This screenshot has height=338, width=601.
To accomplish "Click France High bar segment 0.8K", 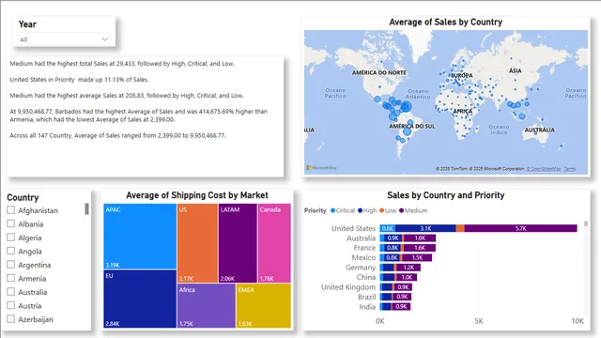I will pyautogui.click(x=393, y=248).
